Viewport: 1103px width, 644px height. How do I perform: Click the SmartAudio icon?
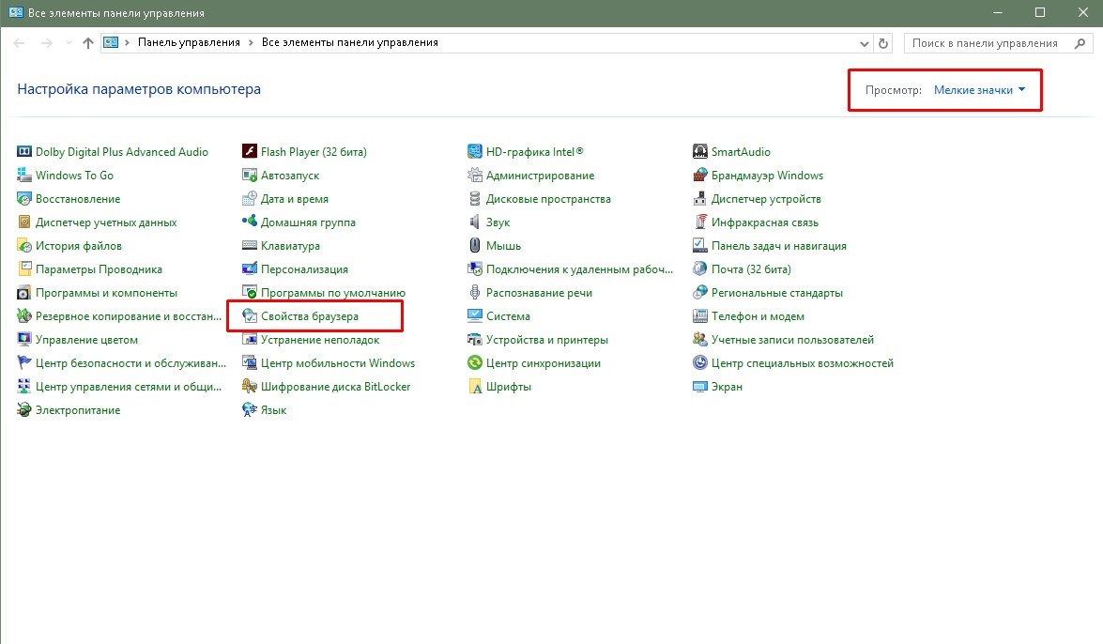click(700, 152)
